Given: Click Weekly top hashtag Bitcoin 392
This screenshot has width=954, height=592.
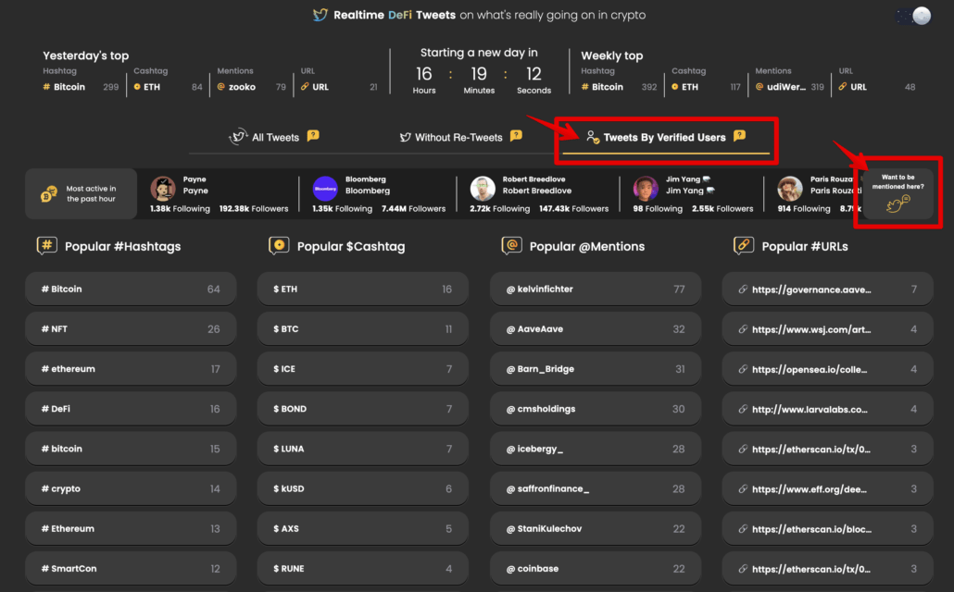Looking at the screenshot, I should pyautogui.click(x=619, y=87).
